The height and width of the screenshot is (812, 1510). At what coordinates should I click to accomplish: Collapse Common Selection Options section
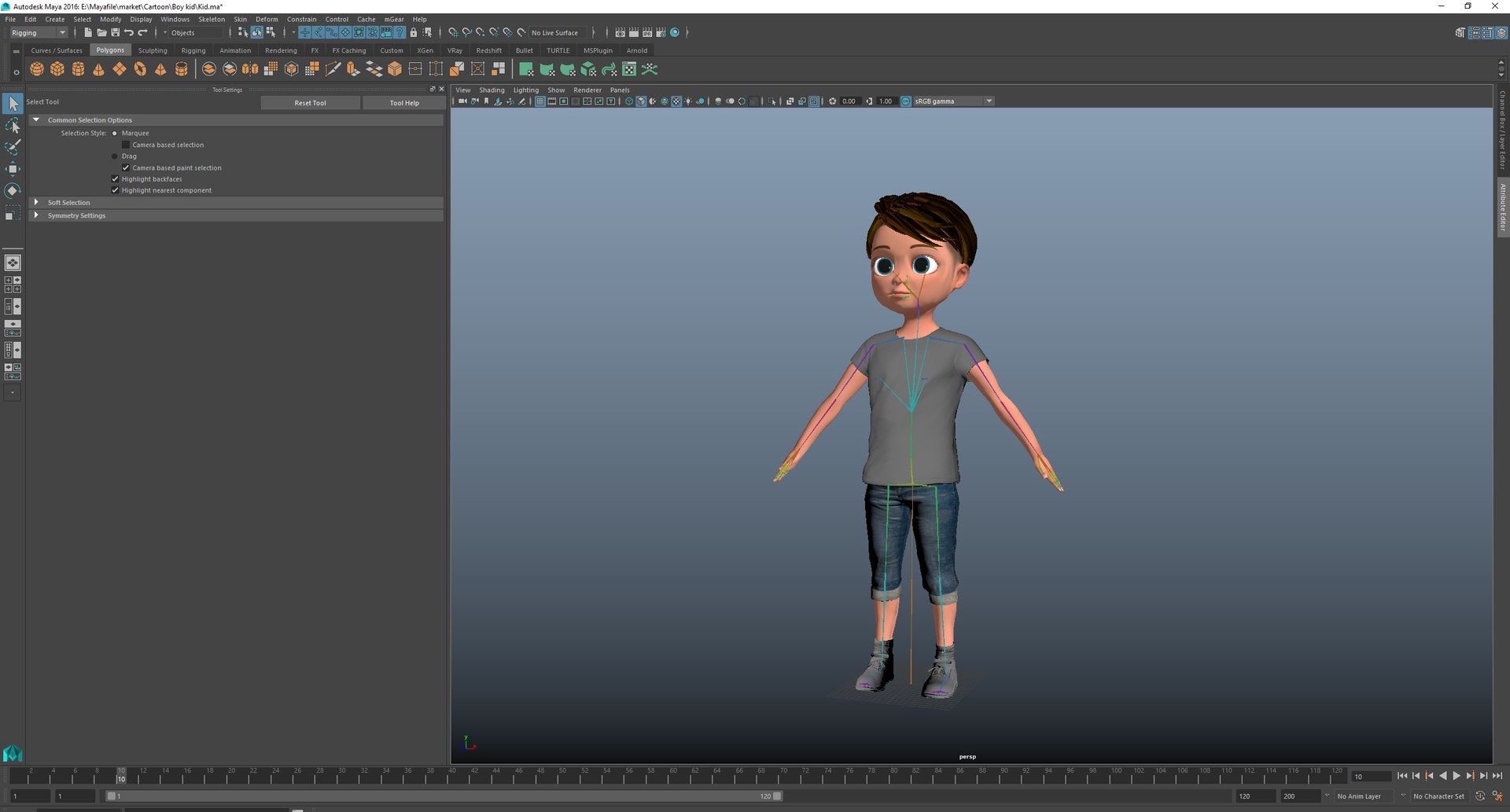coord(36,120)
